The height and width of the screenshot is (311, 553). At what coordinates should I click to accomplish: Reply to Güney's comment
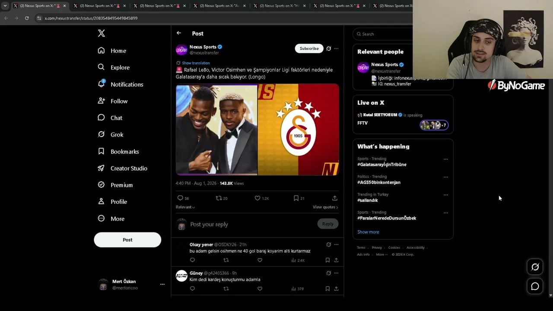pos(192,289)
